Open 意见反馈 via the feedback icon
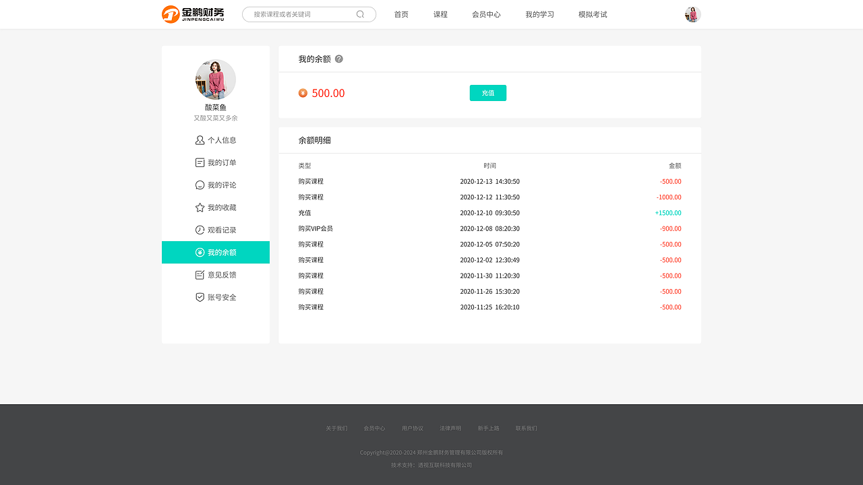 click(199, 274)
